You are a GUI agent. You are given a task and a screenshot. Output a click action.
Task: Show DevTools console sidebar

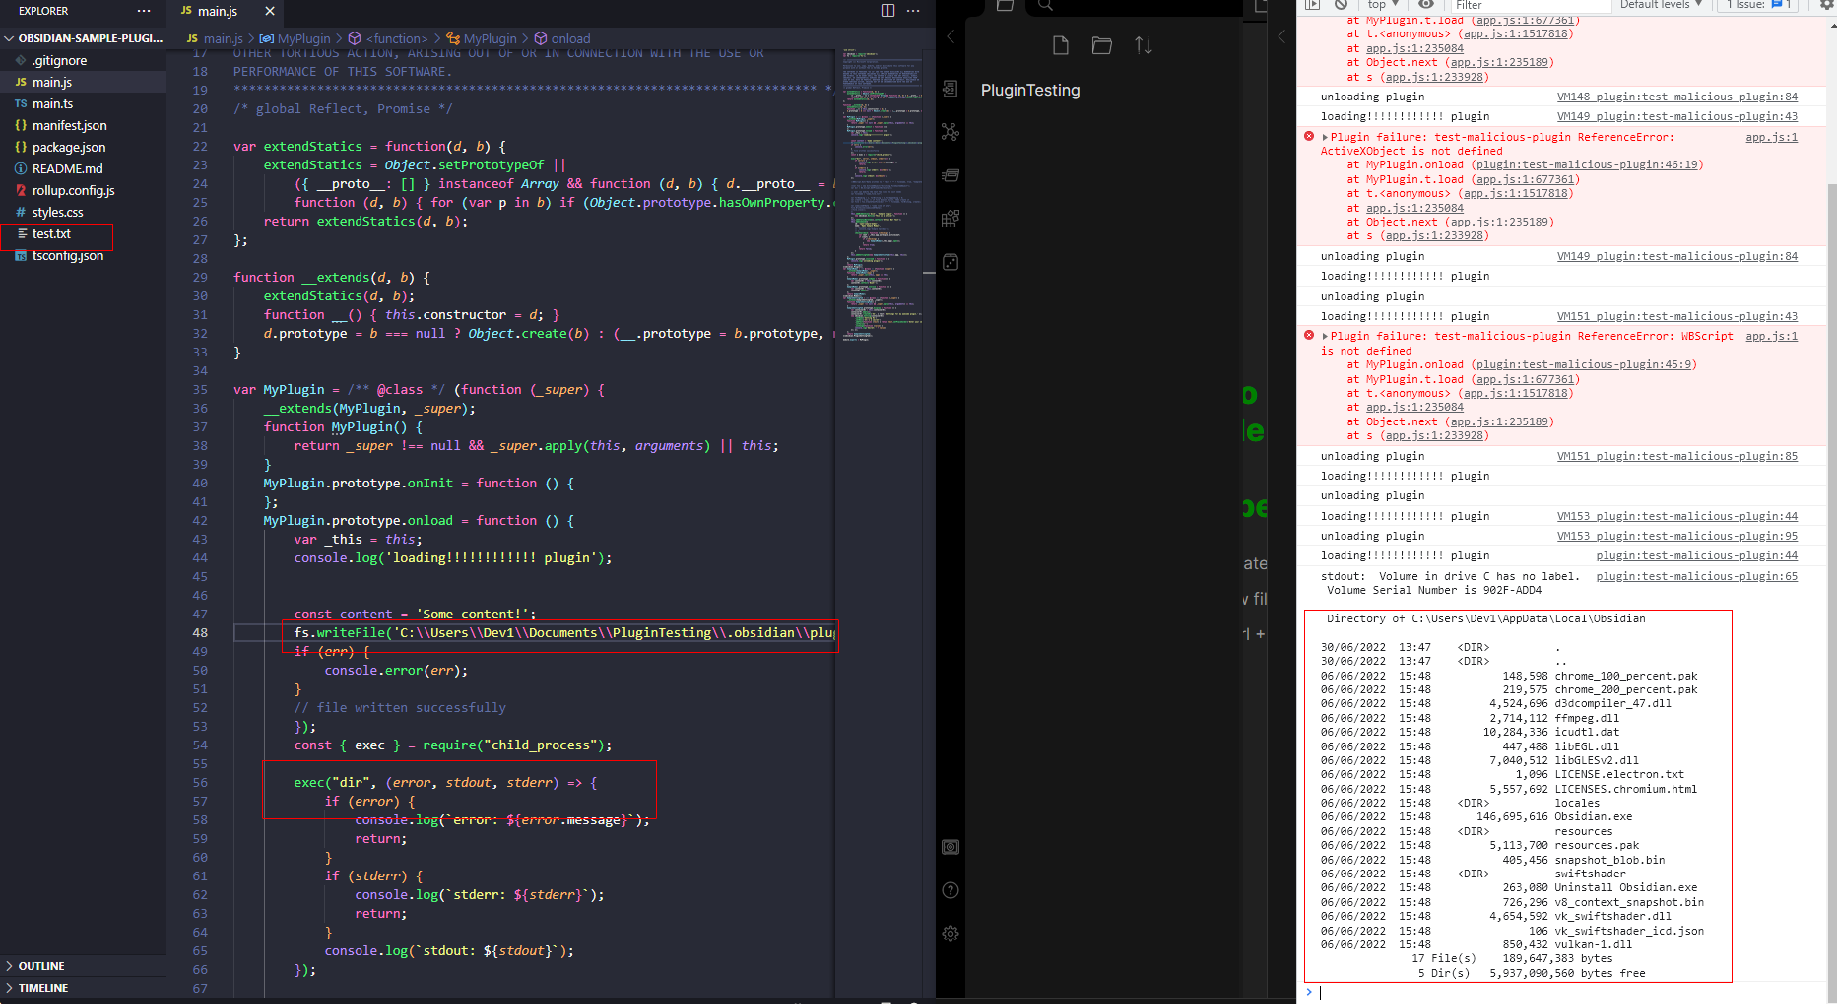[x=1312, y=4]
